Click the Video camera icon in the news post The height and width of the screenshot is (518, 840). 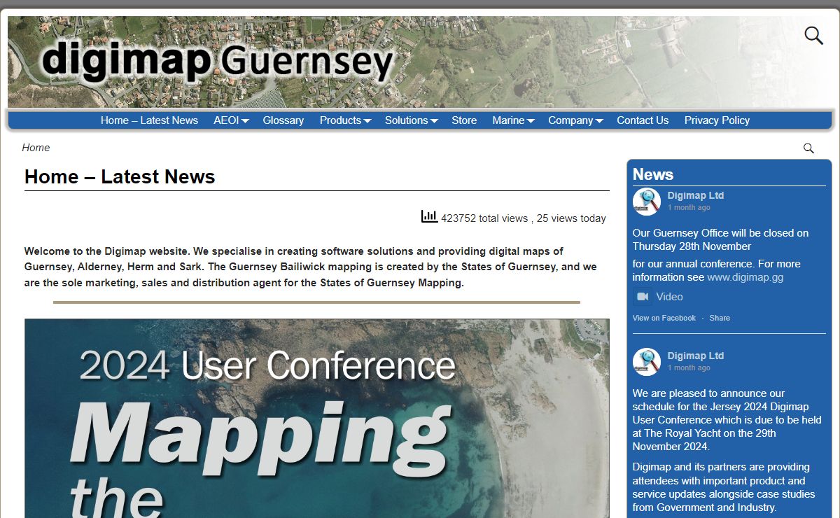click(x=643, y=297)
